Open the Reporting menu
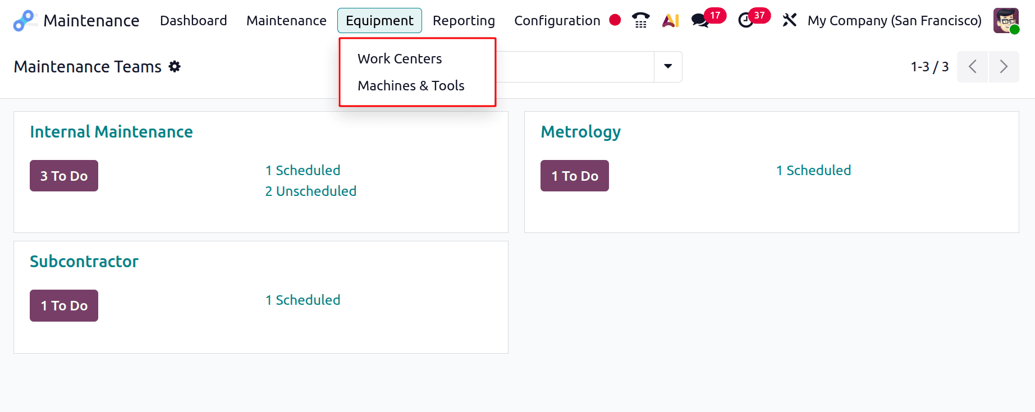The width and height of the screenshot is (1035, 412). point(464,21)
